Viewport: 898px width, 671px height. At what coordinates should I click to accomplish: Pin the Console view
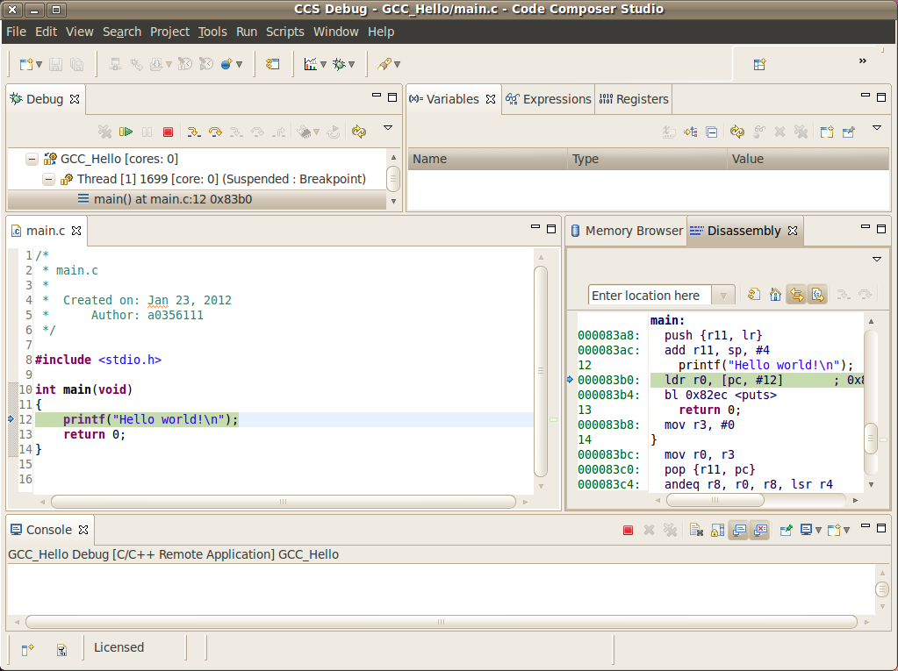point(787,530)
